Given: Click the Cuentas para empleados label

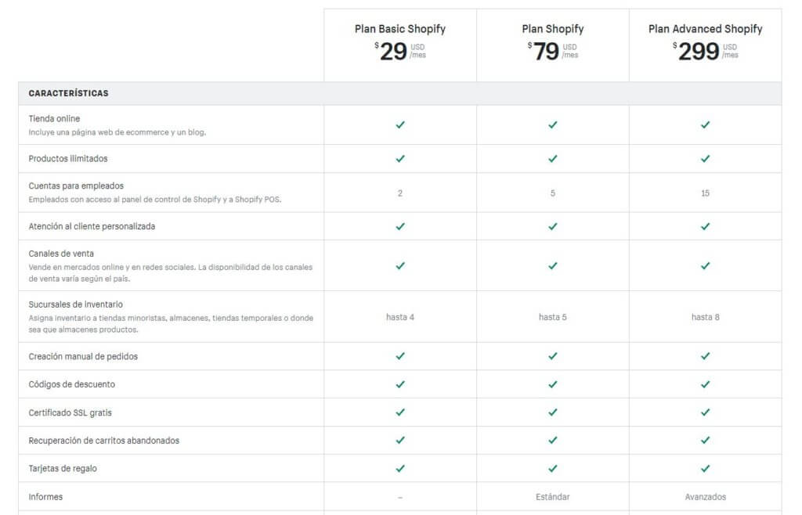Looking at the screenshot, I should pos(76,186).
